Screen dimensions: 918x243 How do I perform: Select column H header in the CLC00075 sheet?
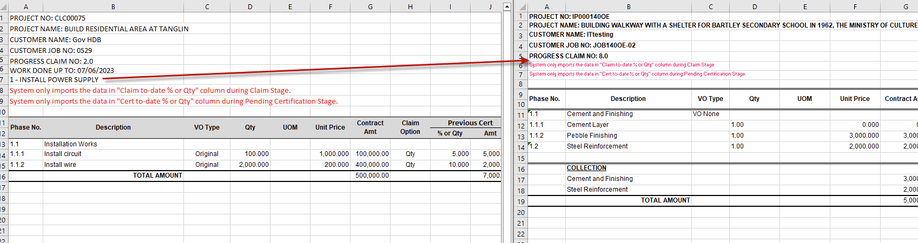[x=410, y=7]
